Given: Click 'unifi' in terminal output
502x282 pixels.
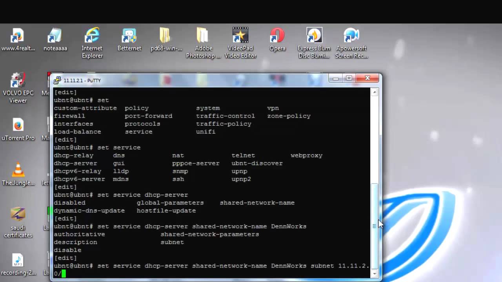Looking at the screenshot, I should (x=206, y=132).
